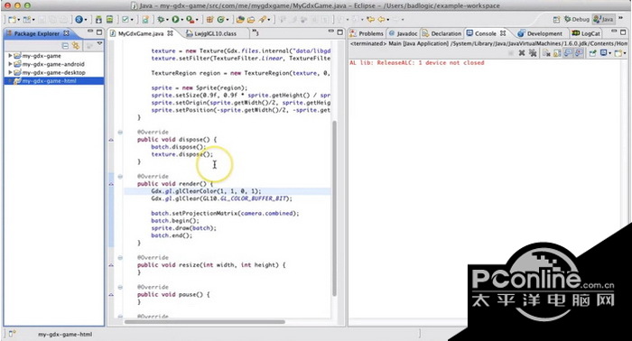Open the Android SDK Manager icon

click(98, 19)
